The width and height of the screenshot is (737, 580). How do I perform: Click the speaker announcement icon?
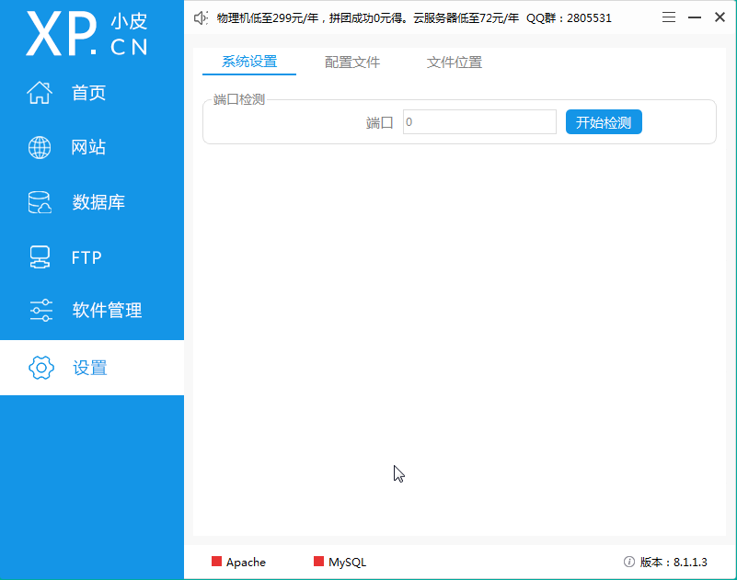click(x=202, y=17)
